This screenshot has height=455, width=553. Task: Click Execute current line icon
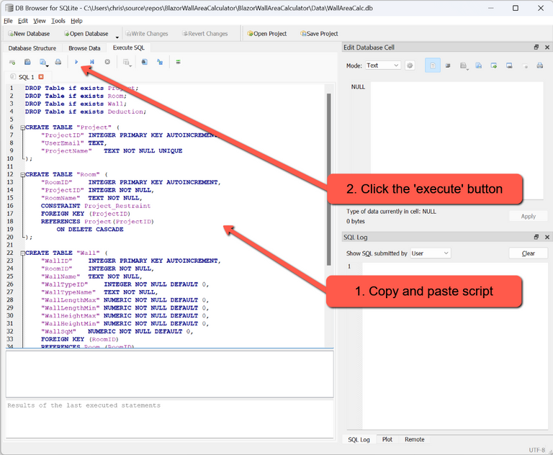click(91, 62)
